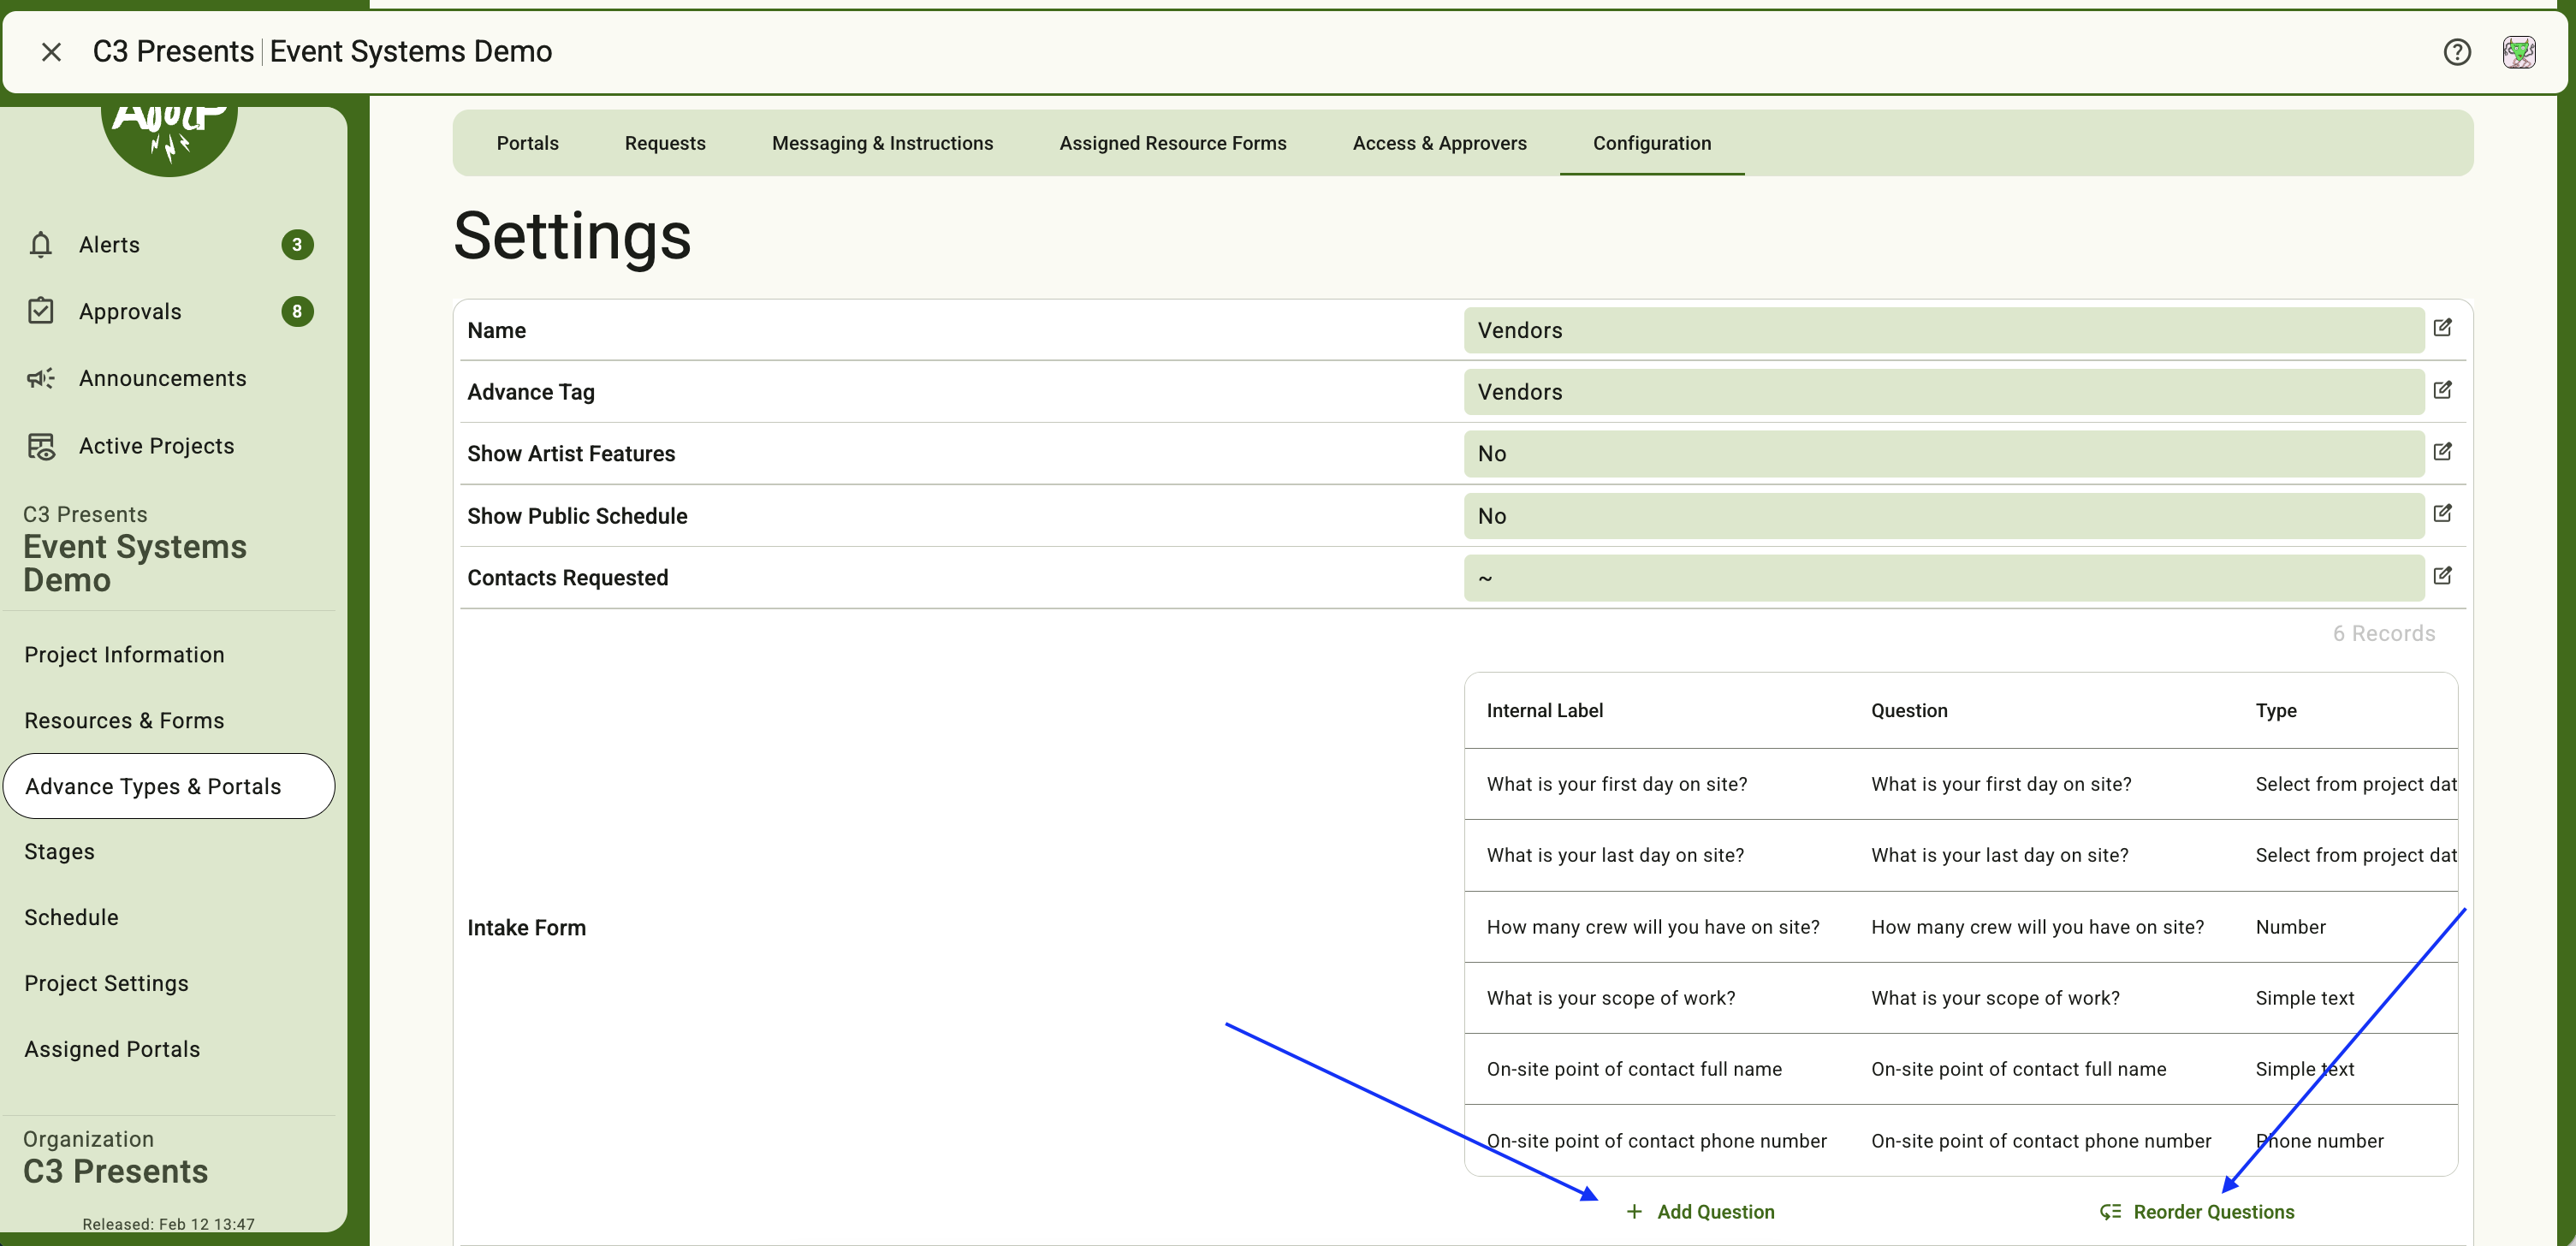
Task: Click the C3 Presents organization name at sidebar bottom
Action: (x=116, y=1172)
